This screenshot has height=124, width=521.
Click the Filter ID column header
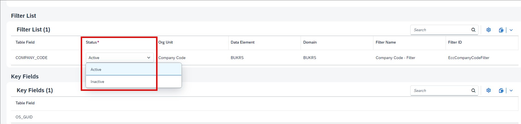click(x=455, y=42)
